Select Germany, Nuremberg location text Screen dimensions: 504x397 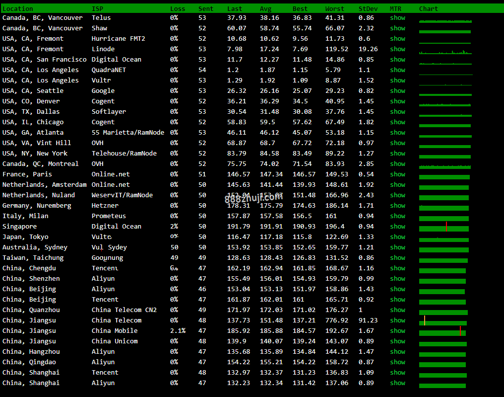coord(37,205)
